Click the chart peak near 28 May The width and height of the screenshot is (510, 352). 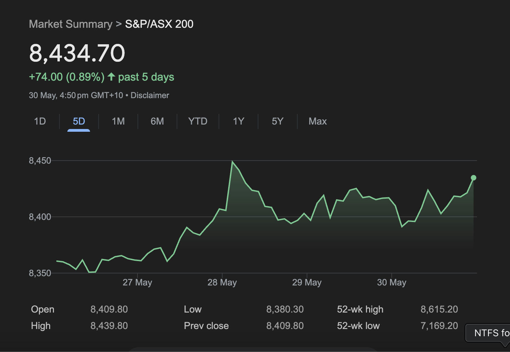[233, 162]
